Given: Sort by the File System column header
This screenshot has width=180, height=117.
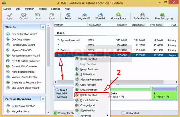Looking at the screenshot, I should [99, 25].
